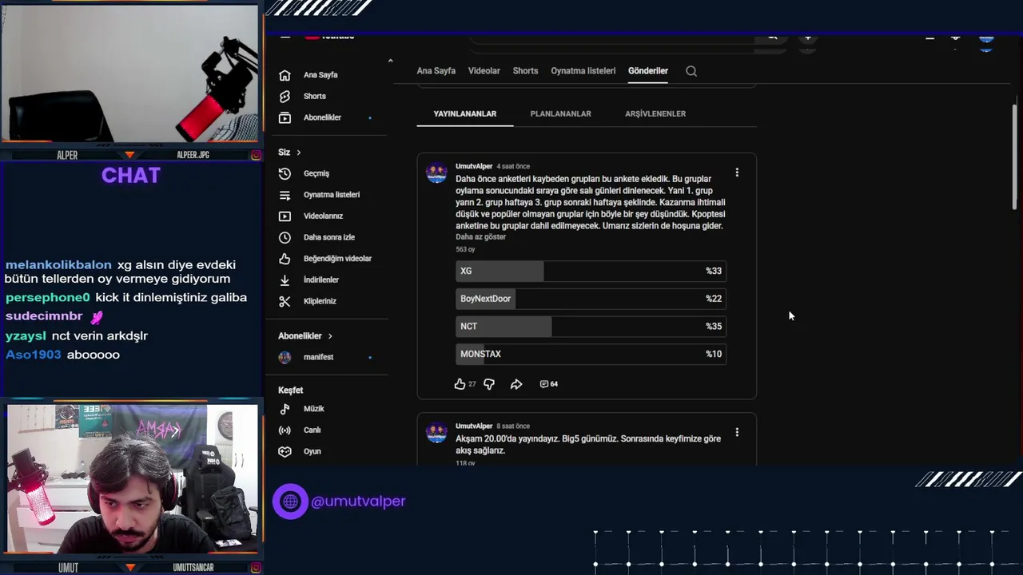Click persephone0 username in chat

(x=47, y=298)
